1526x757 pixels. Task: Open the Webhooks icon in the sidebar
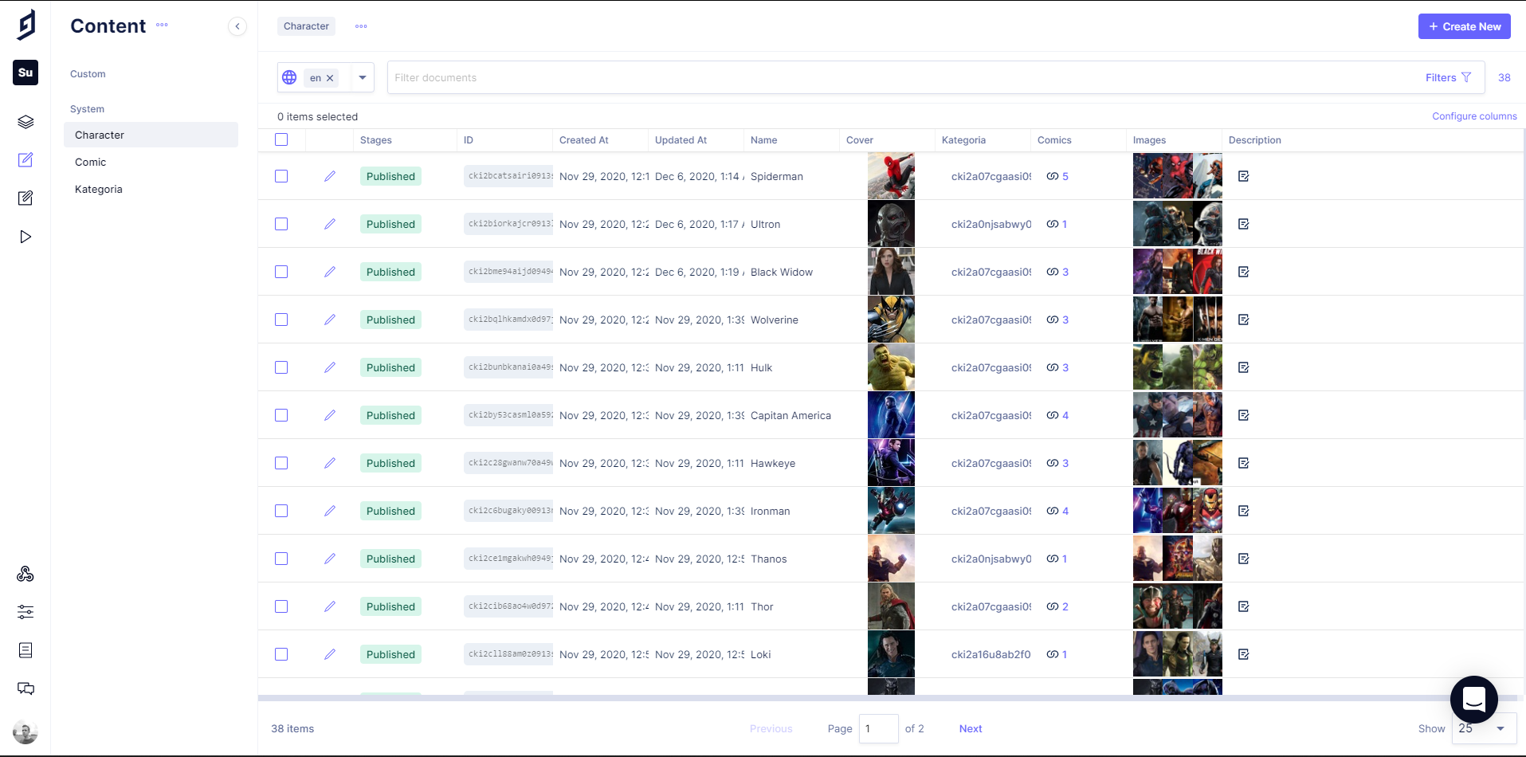pos(25,574)
